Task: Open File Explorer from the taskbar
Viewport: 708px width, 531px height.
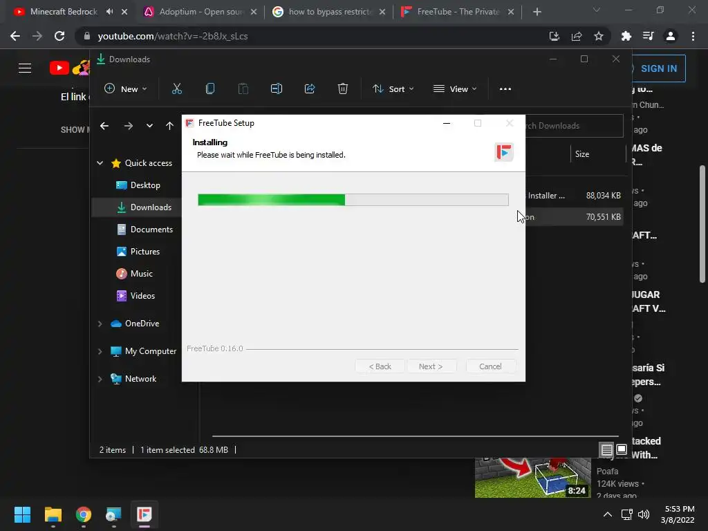Action: (53, 514)
